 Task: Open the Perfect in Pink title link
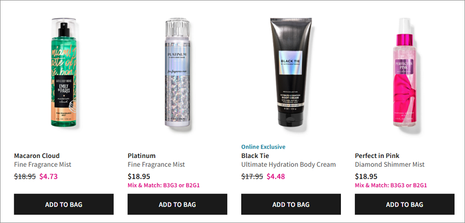pyautogui.click(x=377, y=156)
